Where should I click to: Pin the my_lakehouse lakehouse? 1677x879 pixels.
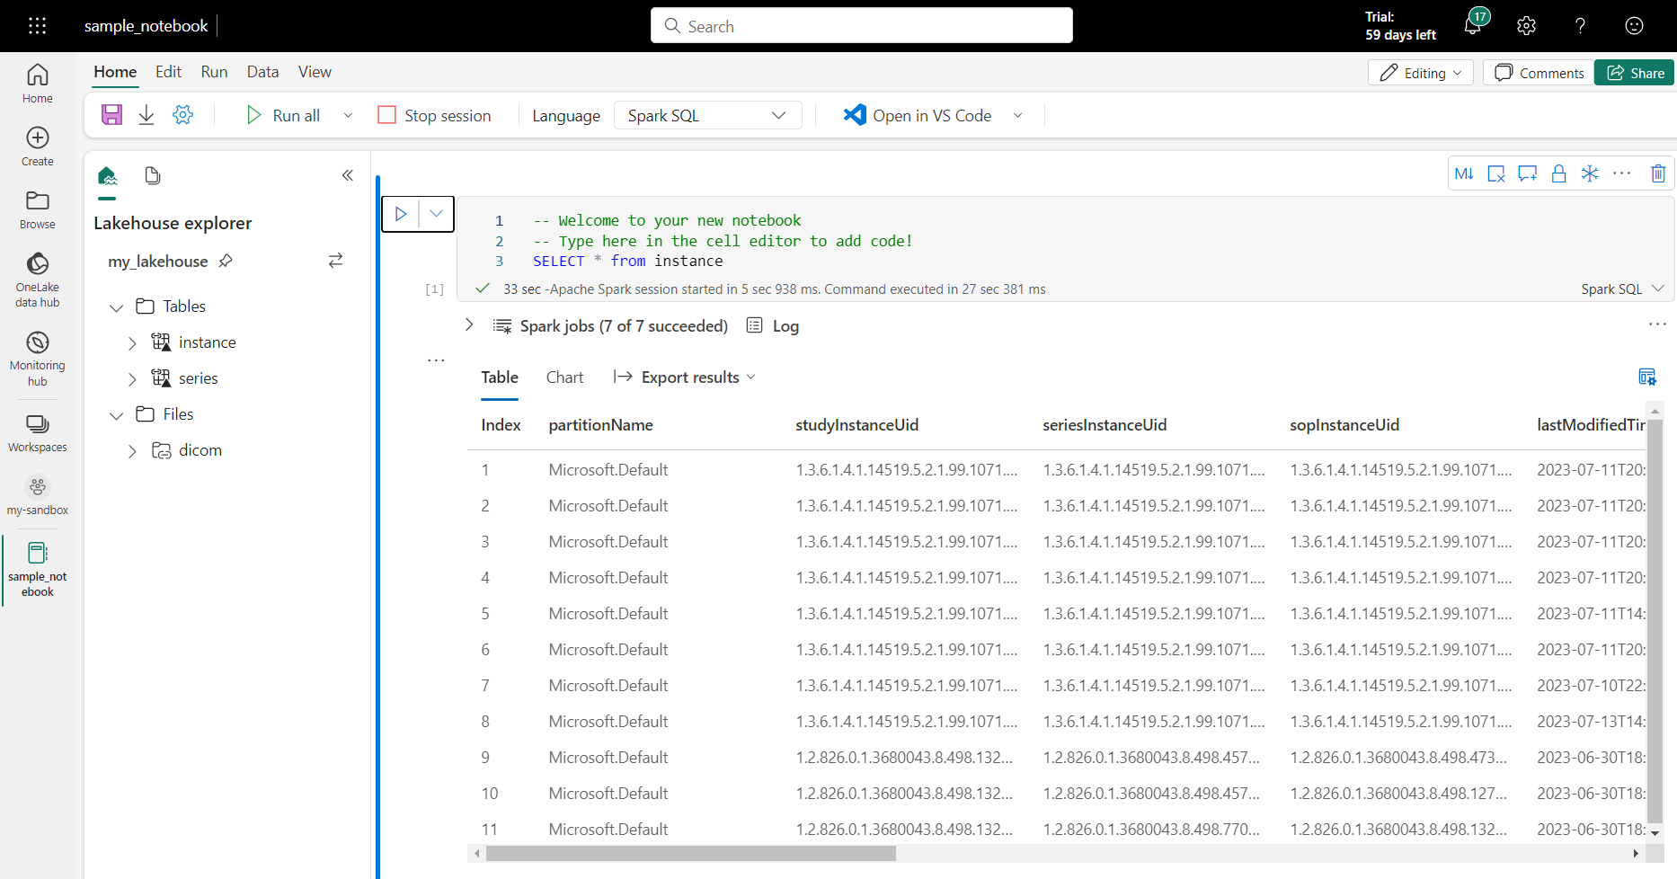coord(226,261)
